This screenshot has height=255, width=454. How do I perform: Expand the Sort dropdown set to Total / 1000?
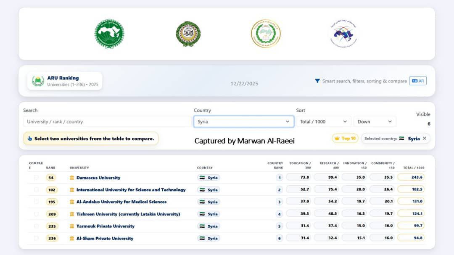(323, 122)
